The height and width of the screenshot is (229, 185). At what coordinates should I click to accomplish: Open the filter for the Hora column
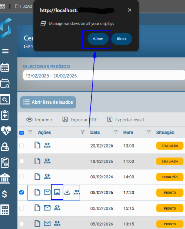click(115, 132)
